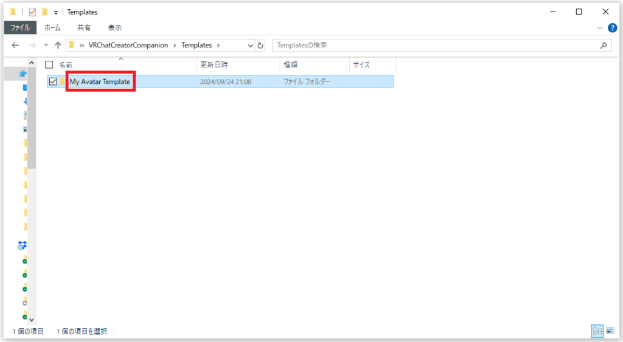623x342 pixels.
Task: Expand chevron after Templates breadcrumb
Action: pos(218,45)
